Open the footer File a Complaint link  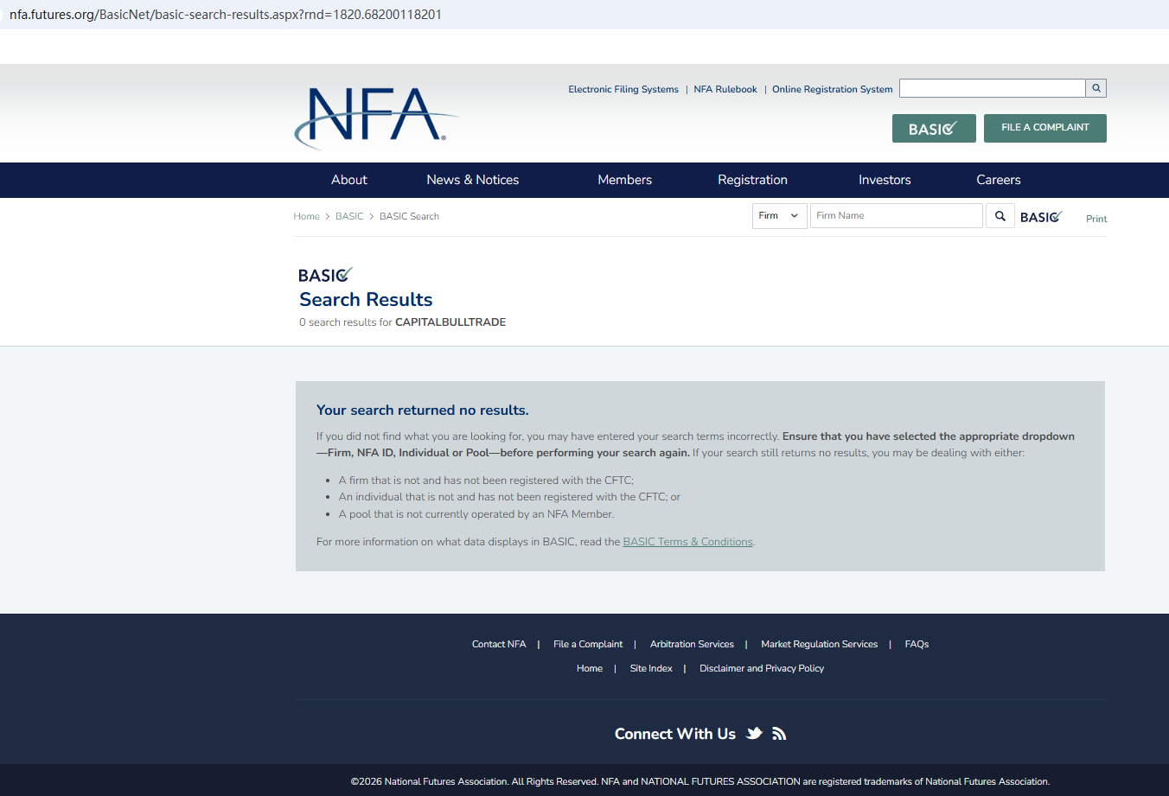pos(588,644)
